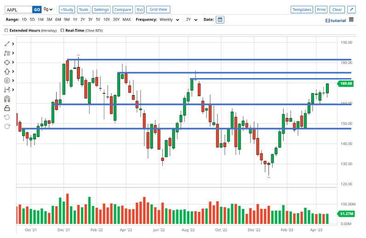Viewport: 366px width, 238px height.
Task: Open the tutorial video link
Action: [x=335, y=20]
